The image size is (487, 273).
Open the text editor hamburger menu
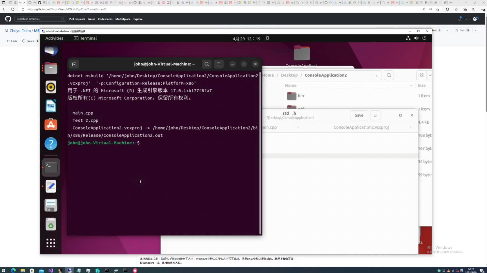coord(375,115)
